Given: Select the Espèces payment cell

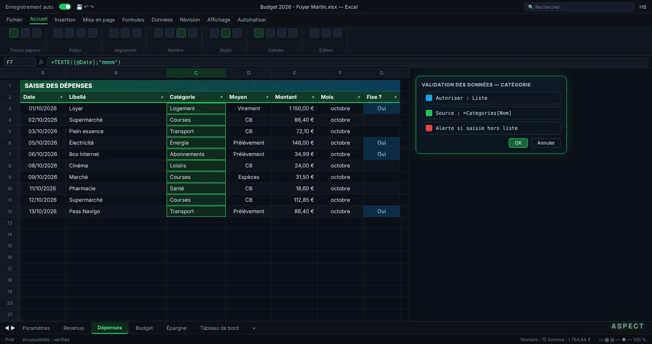Looking at the screenshot, I should [x=249, y=177].
